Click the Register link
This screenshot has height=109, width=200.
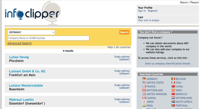pos(153,11)
